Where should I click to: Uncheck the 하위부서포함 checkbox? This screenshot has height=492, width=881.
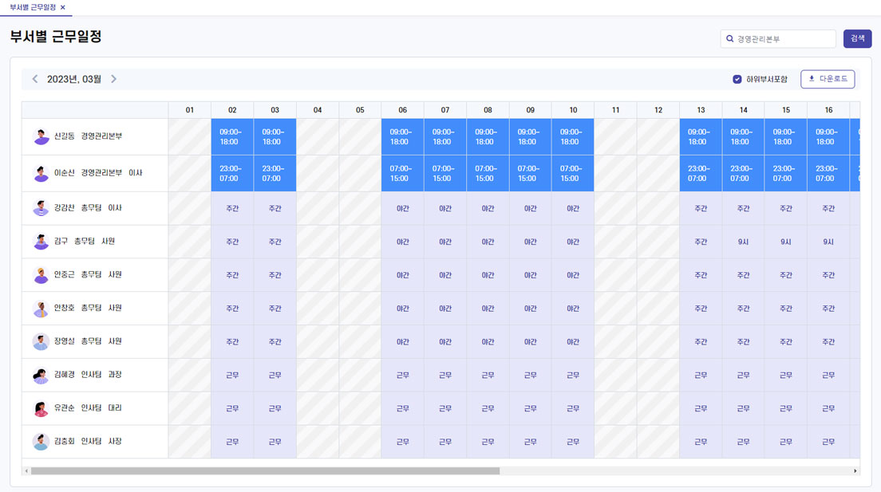click(737, 79)
